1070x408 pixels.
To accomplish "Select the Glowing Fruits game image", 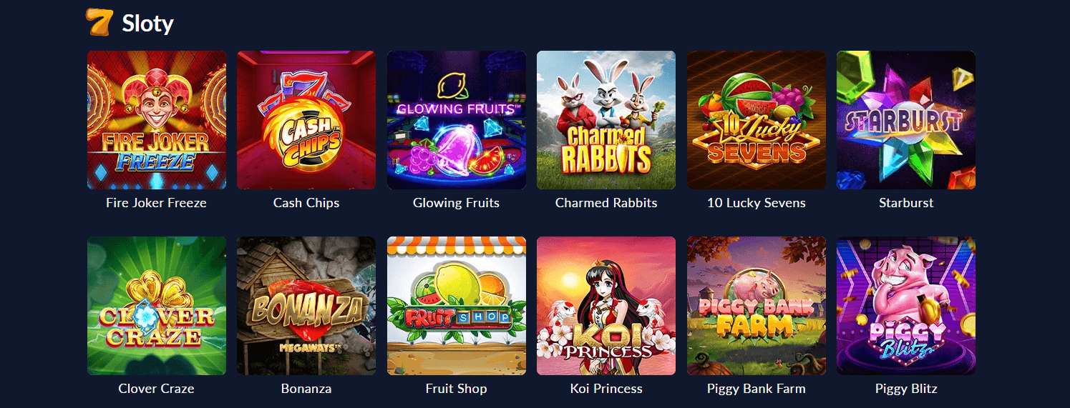I will point(457,120).
